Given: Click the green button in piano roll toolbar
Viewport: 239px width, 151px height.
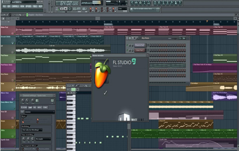Looking at the screenshot, I should [73, 89].
